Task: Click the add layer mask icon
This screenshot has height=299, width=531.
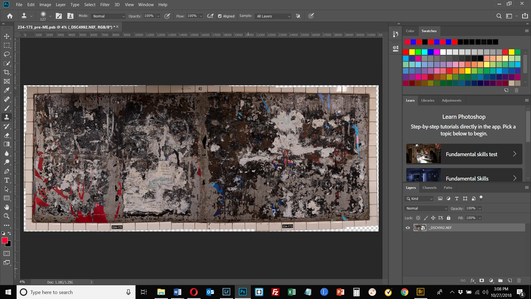Action: [x=482, y=280]
